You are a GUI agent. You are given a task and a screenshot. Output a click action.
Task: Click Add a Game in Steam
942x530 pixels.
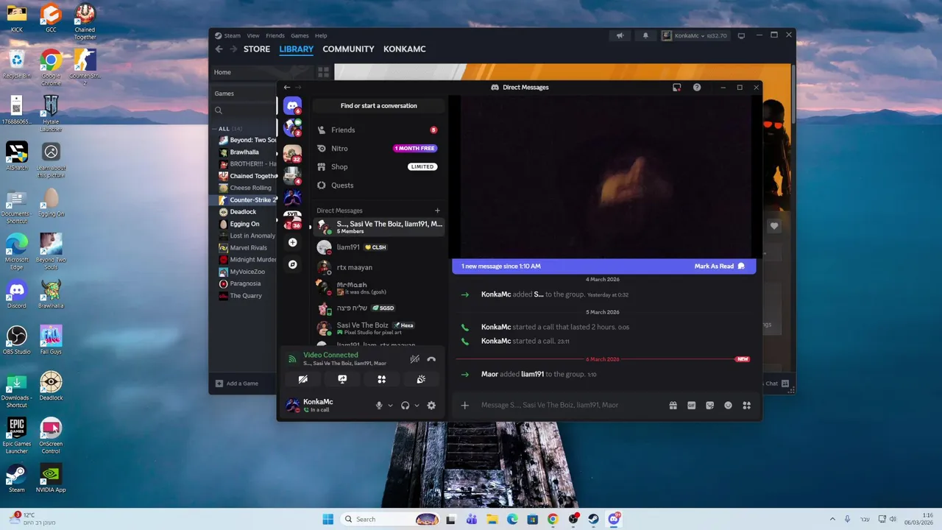[236, 384]
